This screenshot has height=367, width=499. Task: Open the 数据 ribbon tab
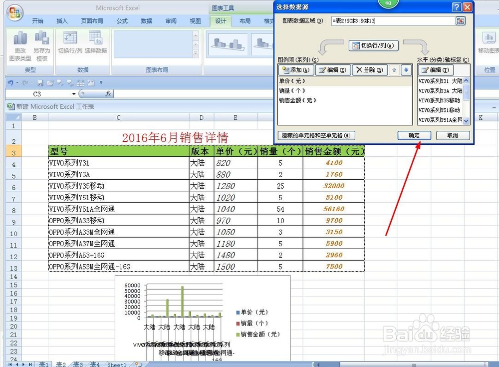pyautogui.click(x=146, y=21)
